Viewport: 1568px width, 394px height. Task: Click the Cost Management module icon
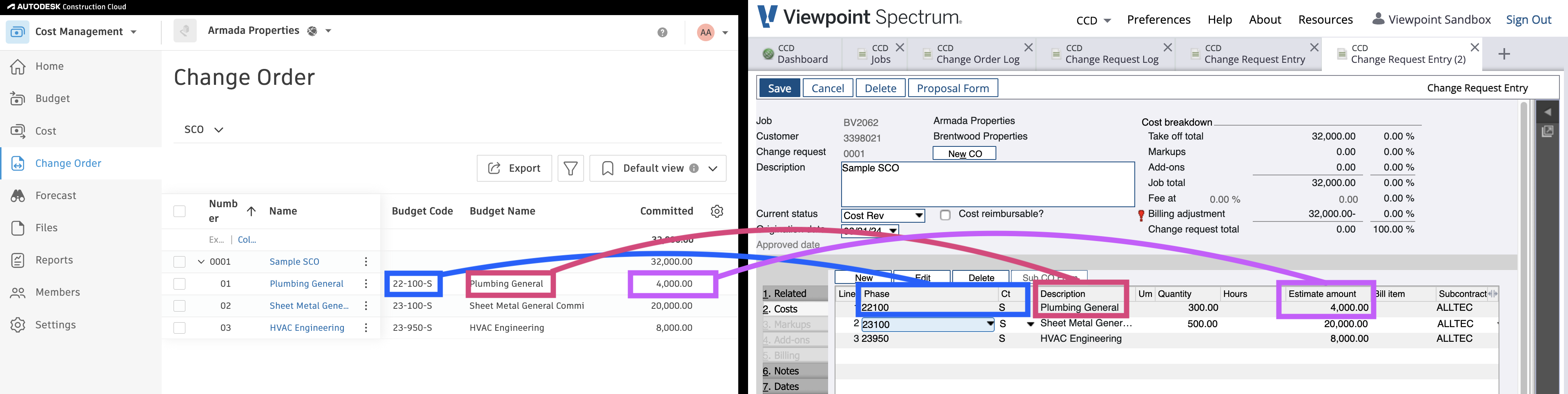click(18, 32)
